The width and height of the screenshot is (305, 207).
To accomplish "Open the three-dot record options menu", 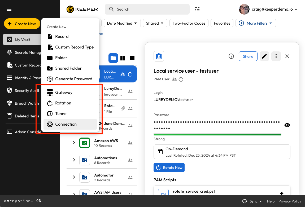I will (x=276, y=56).
